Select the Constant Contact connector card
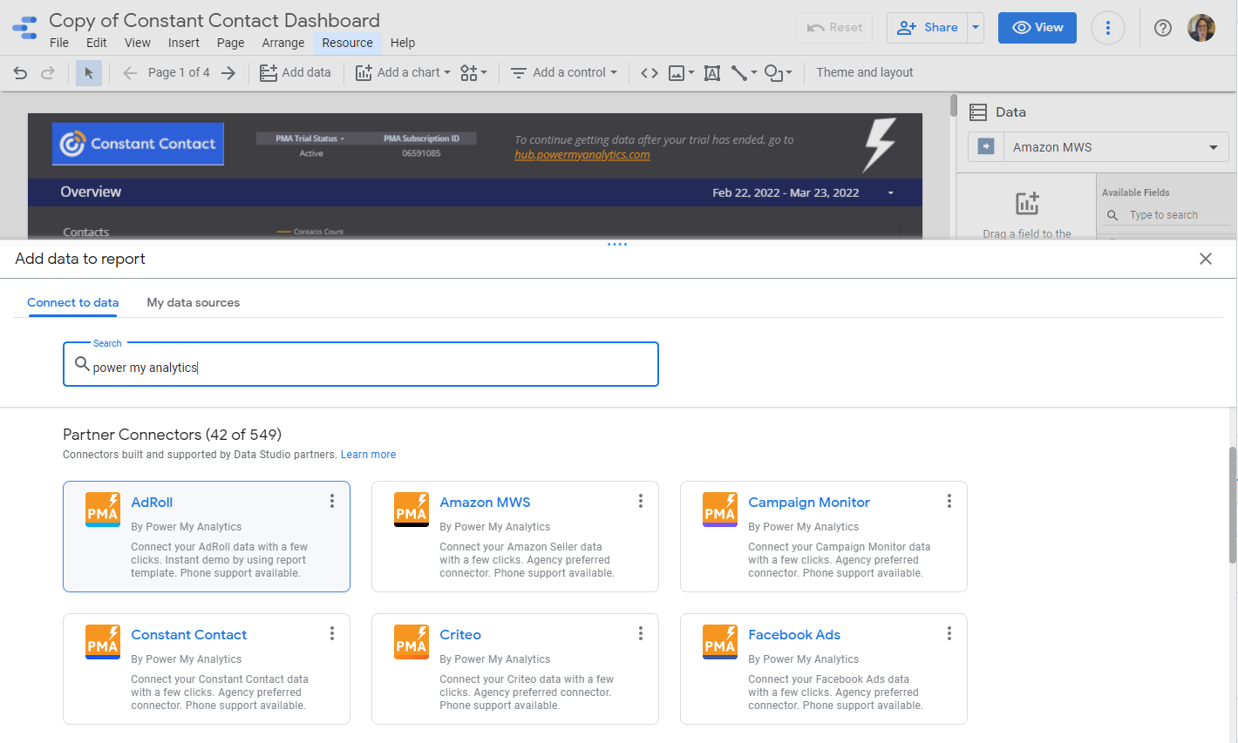 (206, 668)
